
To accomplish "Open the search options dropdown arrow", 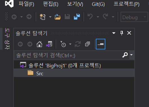I will pos(132,55).
